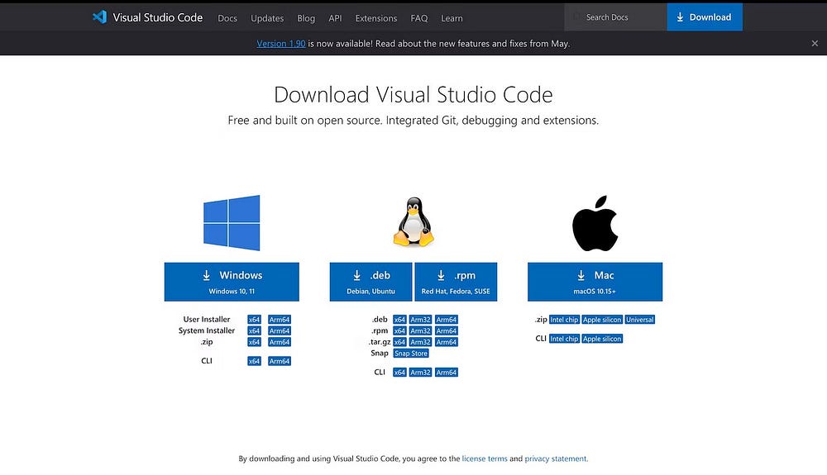Click the 'Snap' row label
The image size is (827, 475).
(380, 353)
